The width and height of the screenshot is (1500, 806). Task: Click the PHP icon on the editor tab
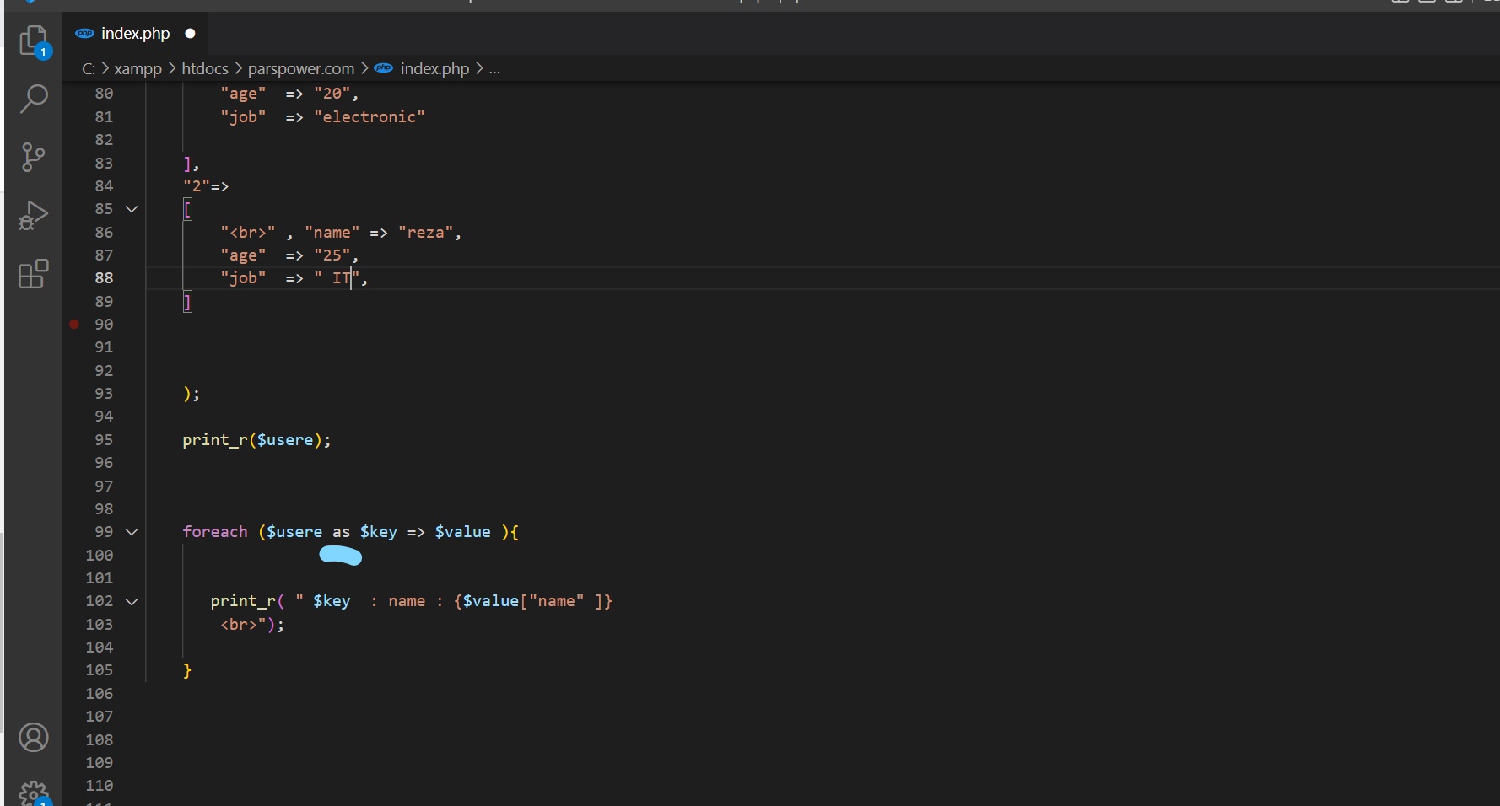coord(84,34)
